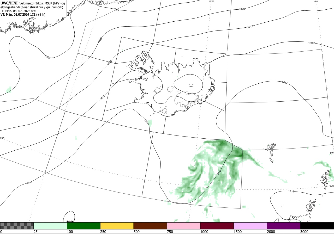This screenshot has height=234, width=334.
Task: Select the "VT: Mán. 08.07.2024 17Z (+8 h)" line
Action: pos(23,15)
